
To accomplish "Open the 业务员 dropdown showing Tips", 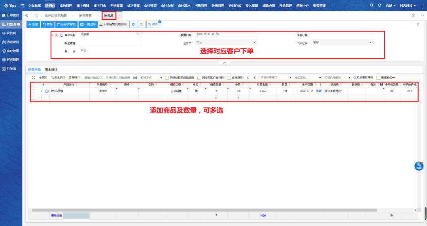I will tap(226, 42).
